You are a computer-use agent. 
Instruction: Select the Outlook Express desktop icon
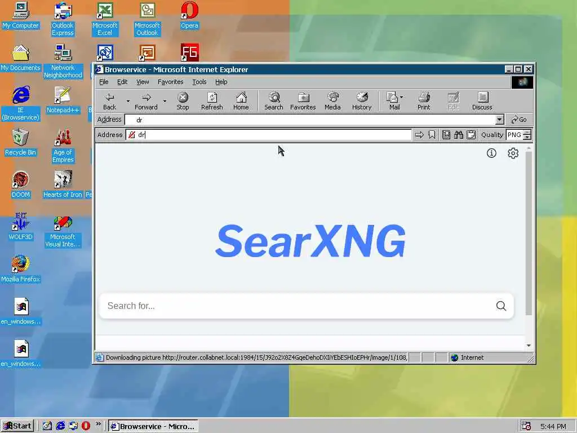[63, 19]
